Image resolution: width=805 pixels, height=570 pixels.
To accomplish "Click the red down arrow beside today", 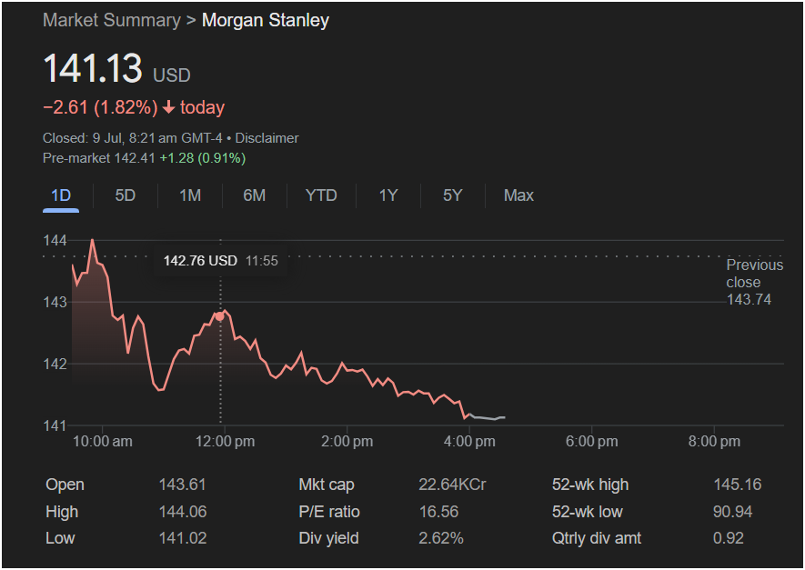I will tap(168, 107).
